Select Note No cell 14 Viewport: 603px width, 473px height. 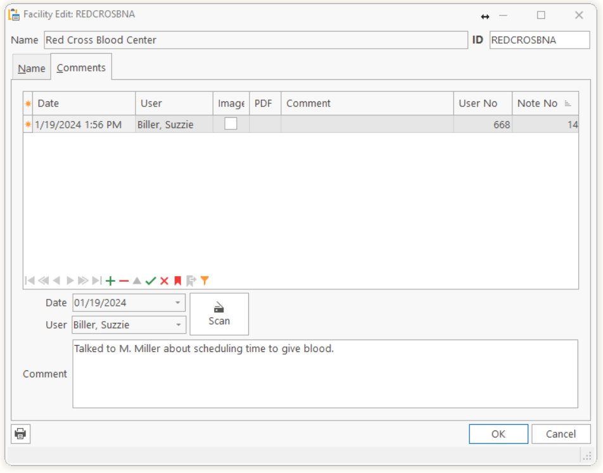click(545, 125)
